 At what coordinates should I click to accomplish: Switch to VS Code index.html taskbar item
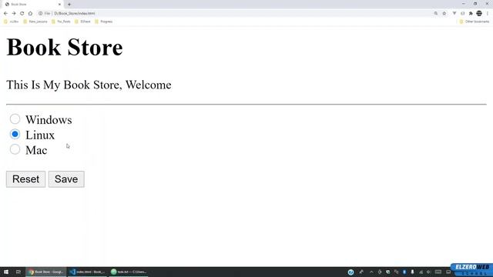(x=88, y=272)
